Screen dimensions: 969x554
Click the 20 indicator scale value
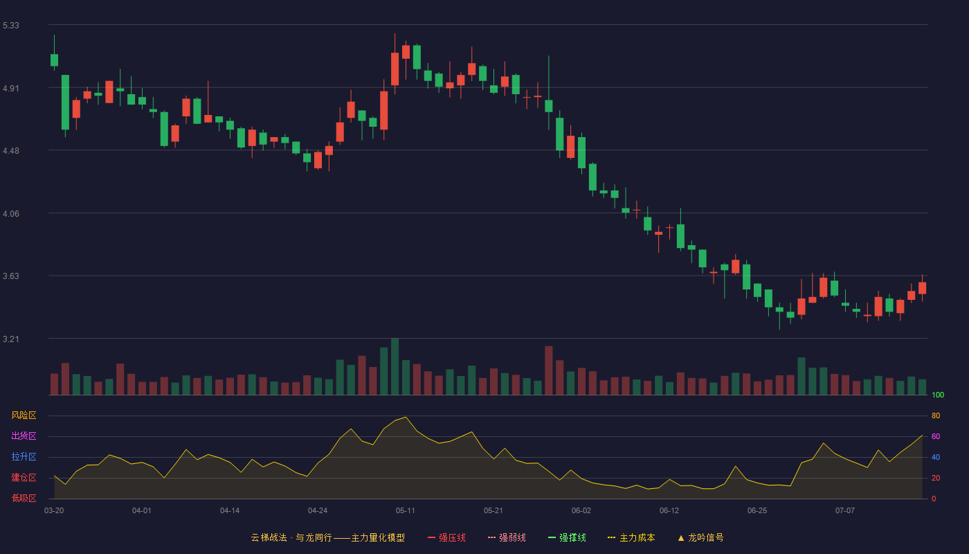click(936, 478)
